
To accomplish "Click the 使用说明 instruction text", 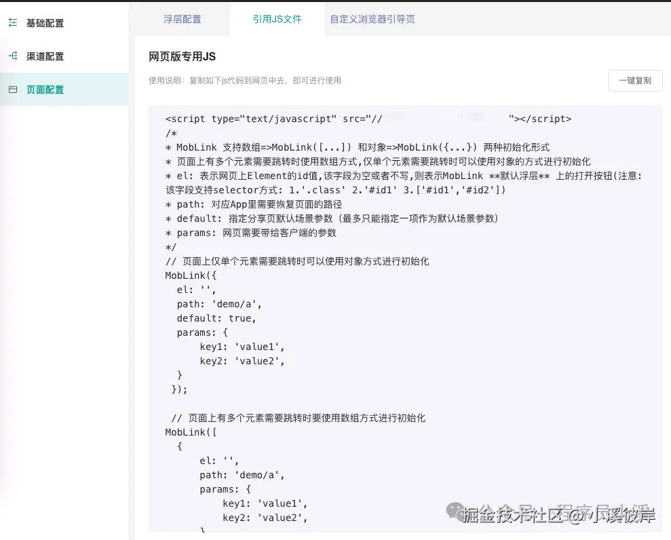I will pos(244,80).
